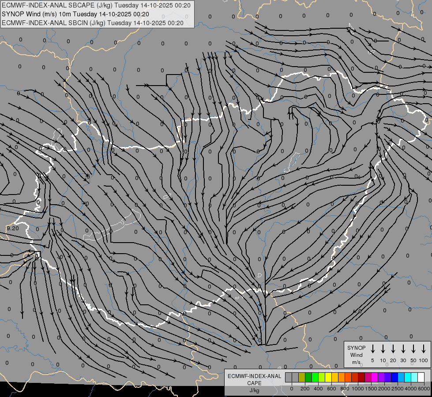The height and width of the screenshot is (397, 432).
Task: Click the wind arrow above the 50 label
Action: pos(413,348)
